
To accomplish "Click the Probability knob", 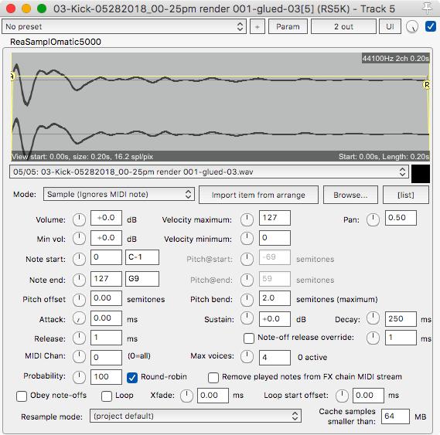I will 79,377.
